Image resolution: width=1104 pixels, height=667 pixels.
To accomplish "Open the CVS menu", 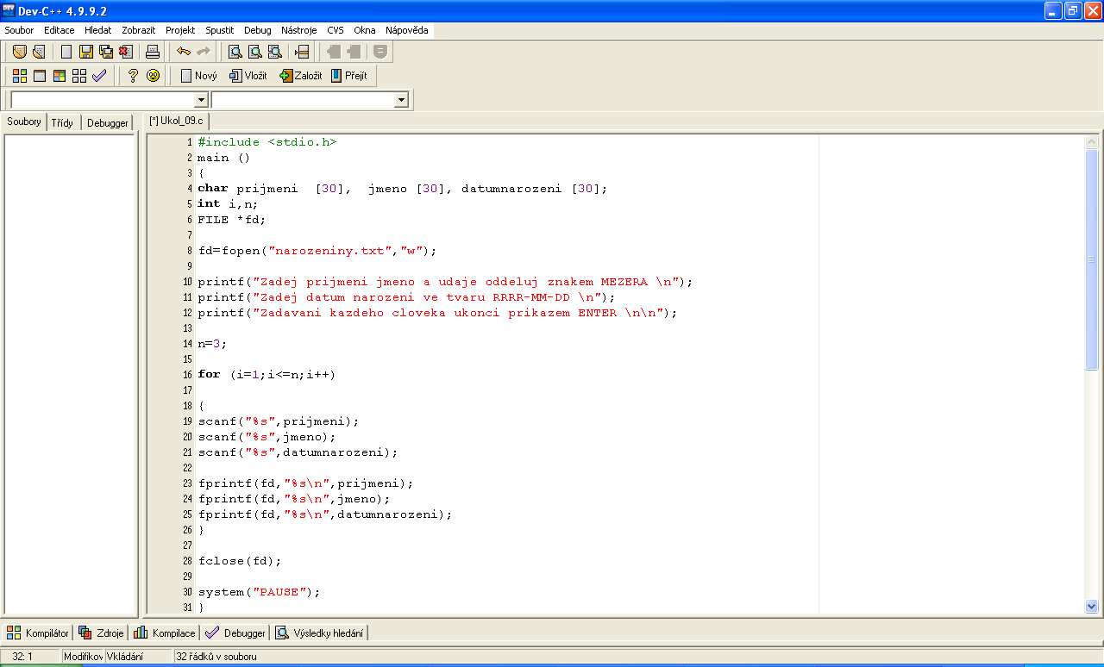I will point(335,30).
